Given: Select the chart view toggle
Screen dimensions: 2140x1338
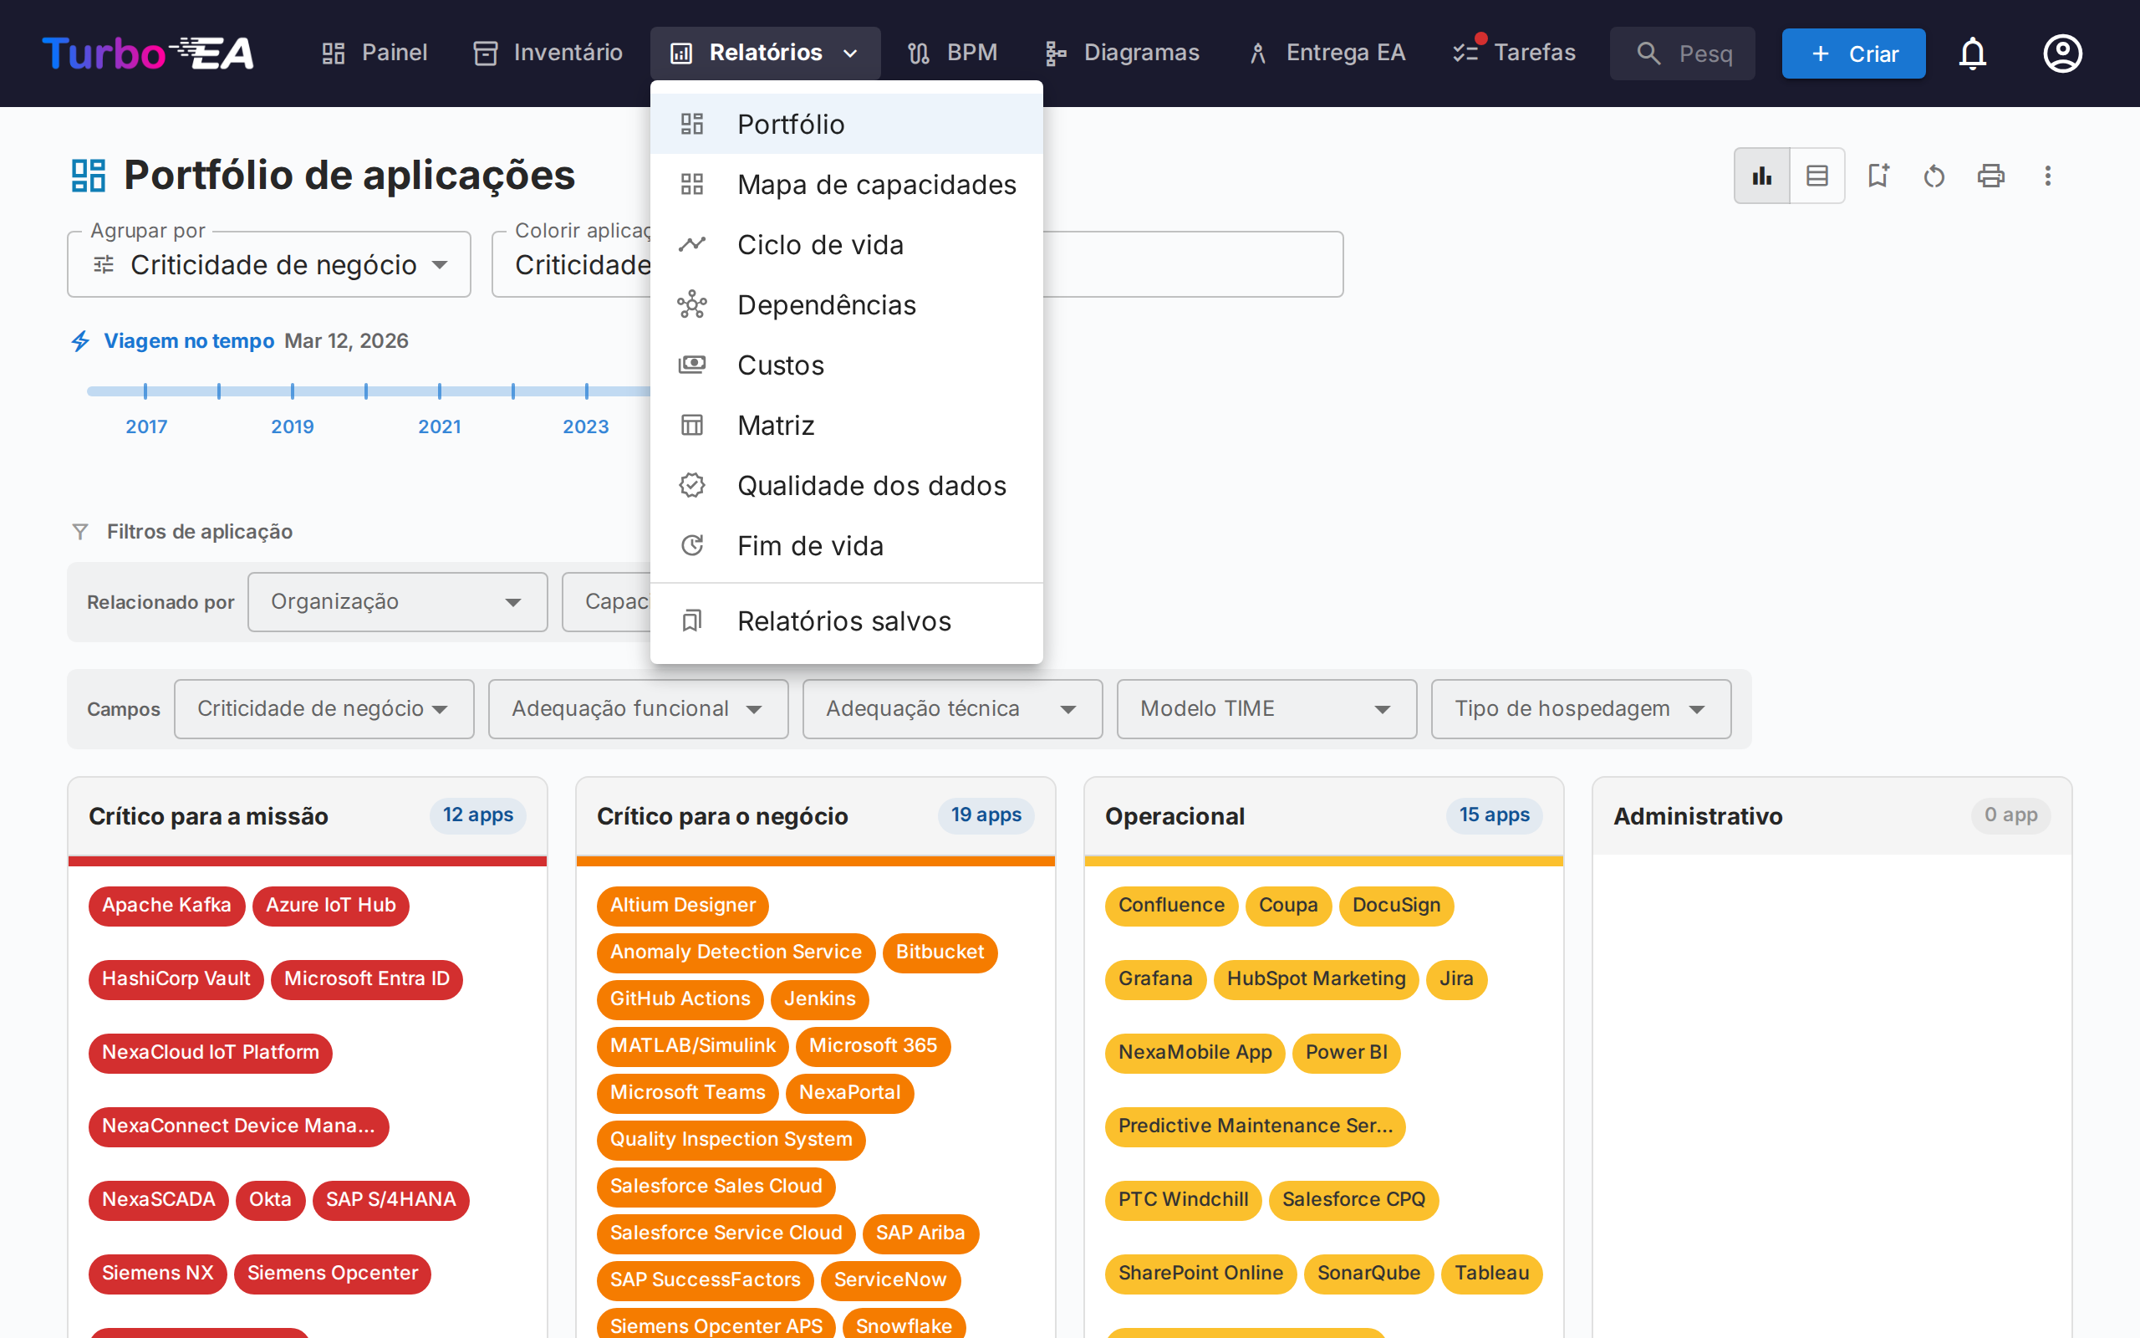Looking at the screenshot, I should pos(1761,176).
